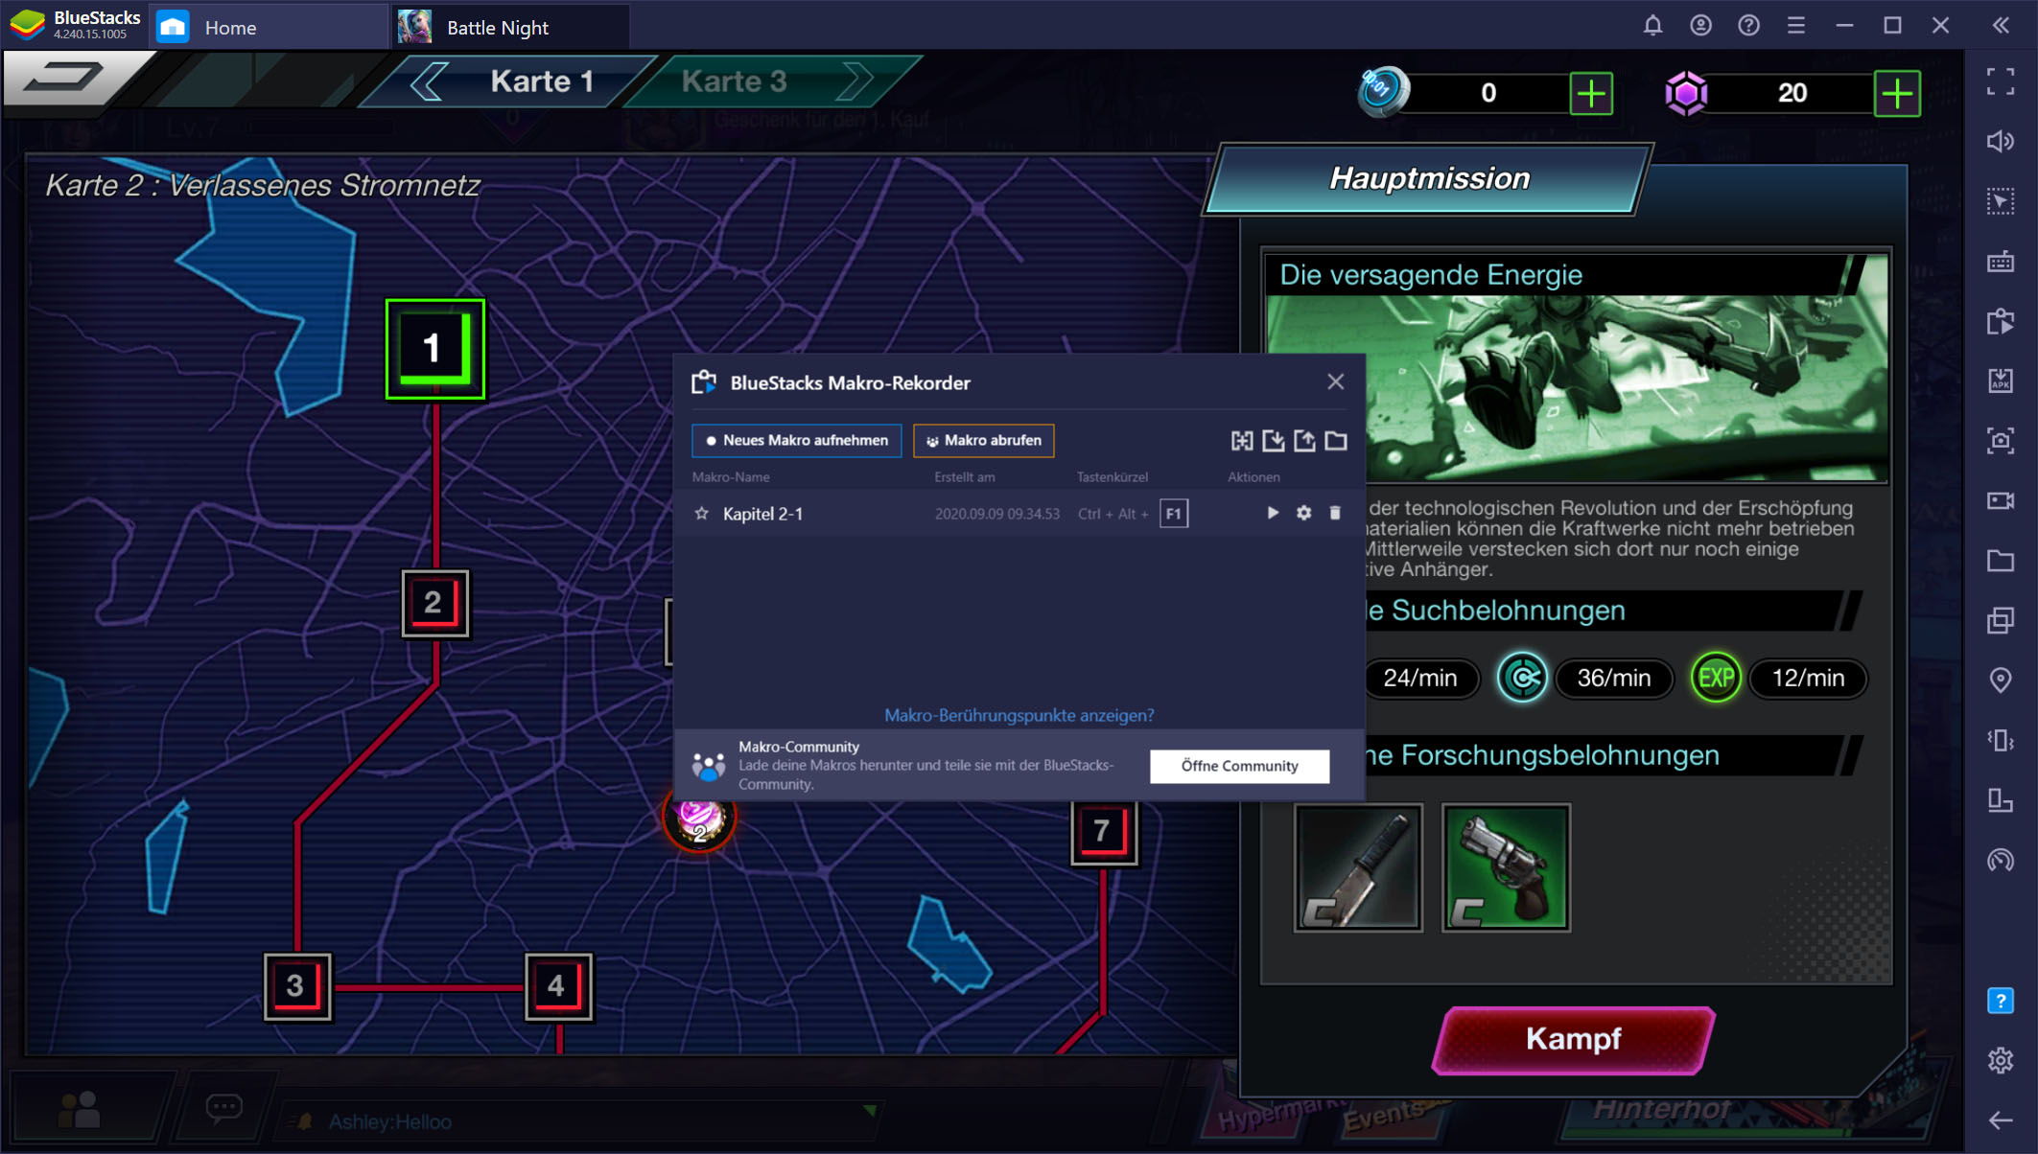Click install APK sidebar icon
This screenshot has width=2038, height=1154.
point(2001,381)
